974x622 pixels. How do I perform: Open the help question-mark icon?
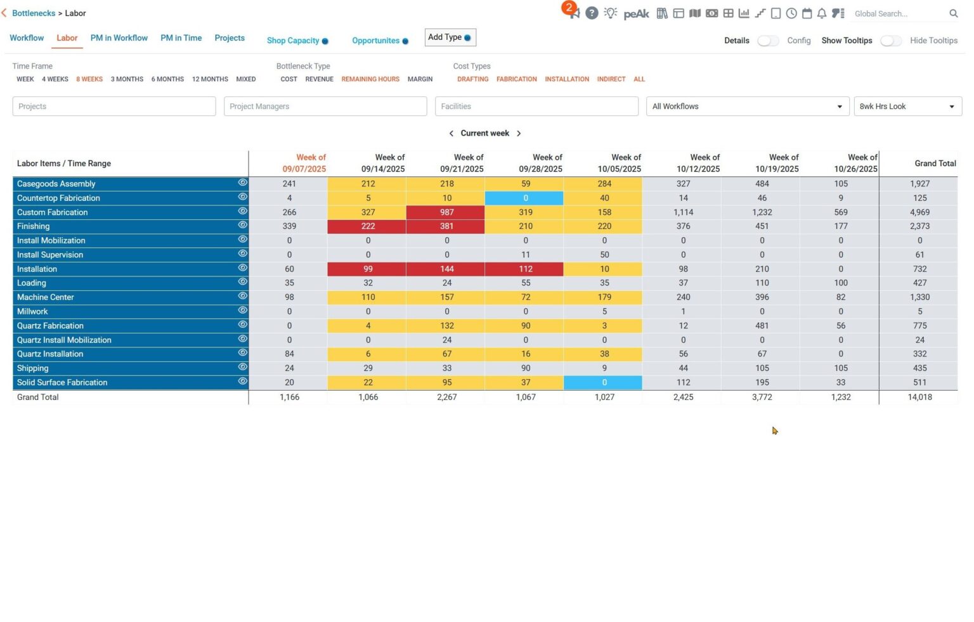point(592,13)
